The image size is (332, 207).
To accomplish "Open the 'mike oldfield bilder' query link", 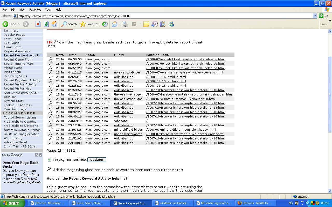I will point(128,130).
